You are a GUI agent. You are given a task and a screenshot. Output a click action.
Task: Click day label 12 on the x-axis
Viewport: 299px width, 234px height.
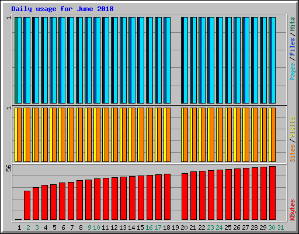point(114,228)
